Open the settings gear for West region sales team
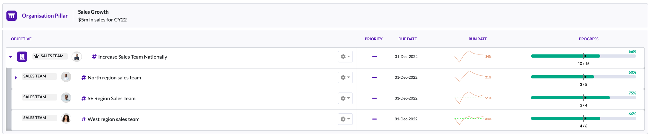 click(x=345, y=119)
